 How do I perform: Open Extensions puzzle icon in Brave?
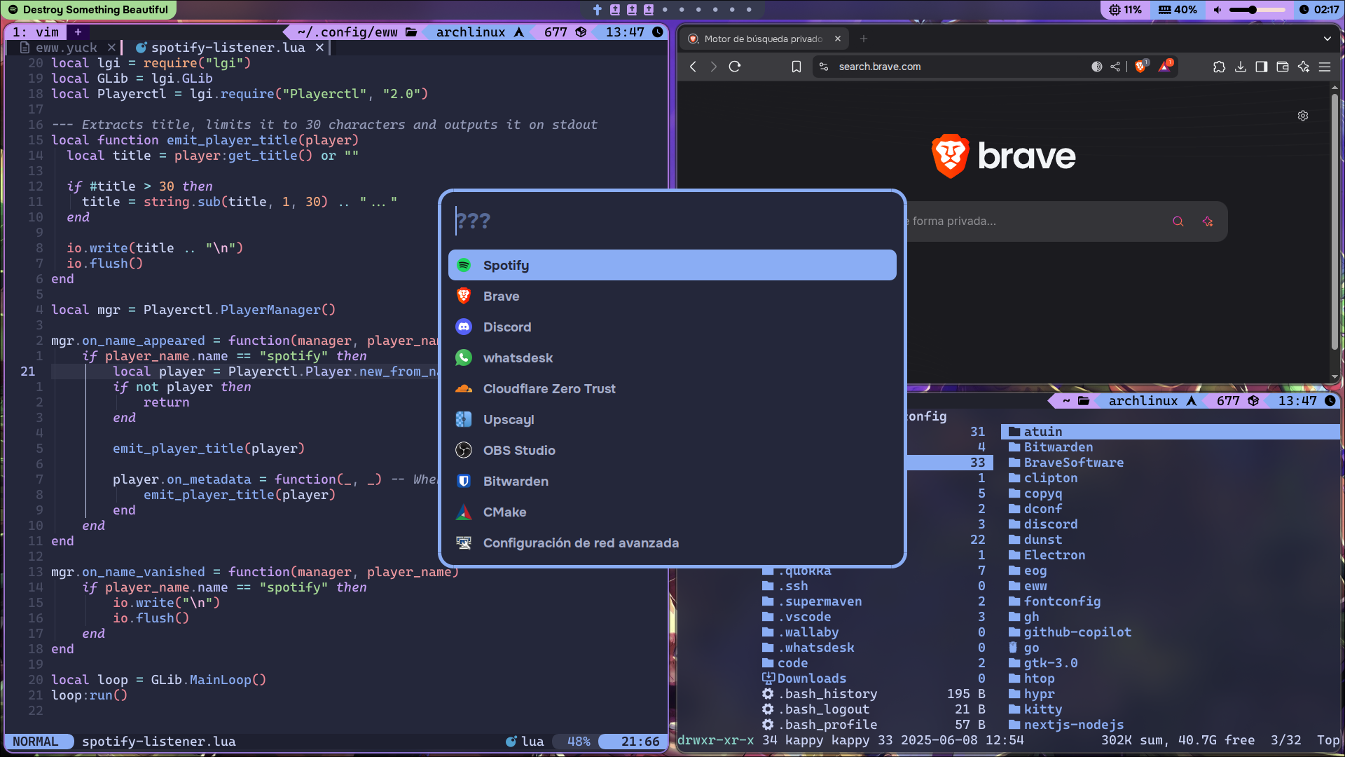[x=1219, y=67]
